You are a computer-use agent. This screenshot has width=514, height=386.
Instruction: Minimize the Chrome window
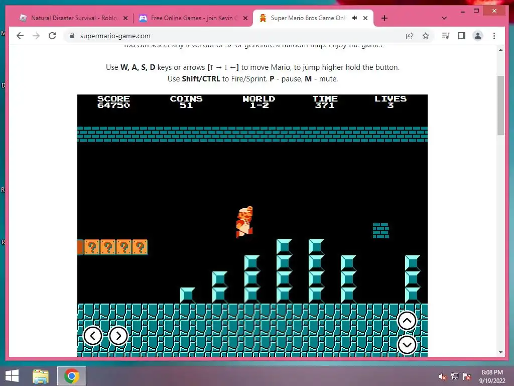point(463,11)
